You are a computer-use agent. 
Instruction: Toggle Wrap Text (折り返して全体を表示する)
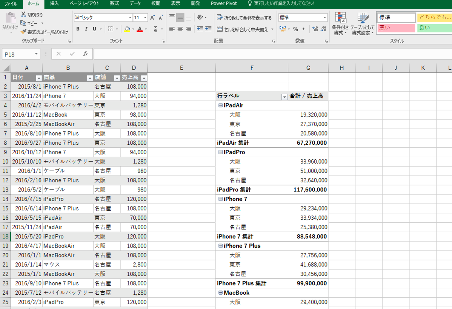point(244,18)
